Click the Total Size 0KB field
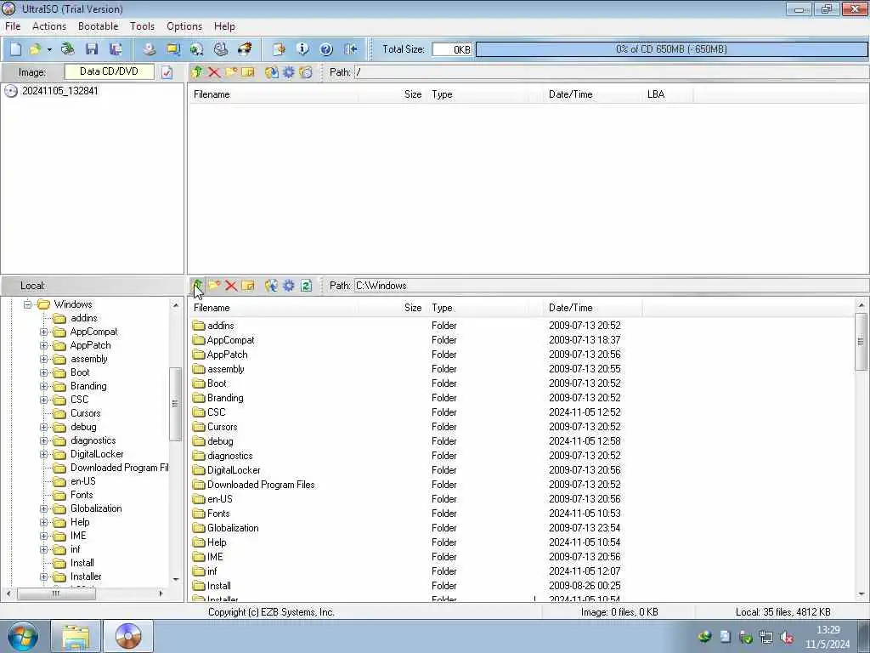 click(x=452, y=49)
